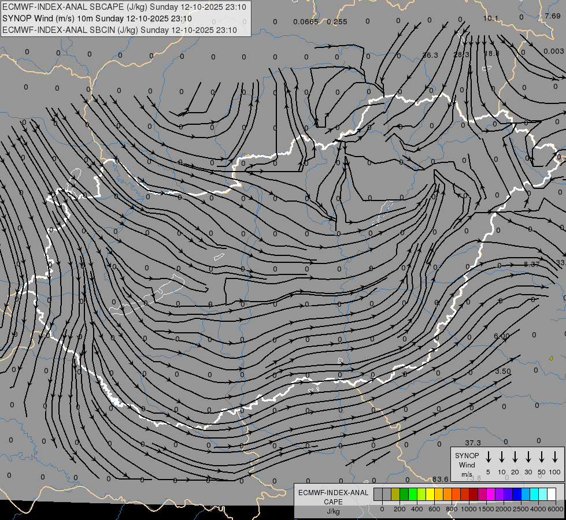Click the 7.69 value in top-right corner

click(553, 16)
